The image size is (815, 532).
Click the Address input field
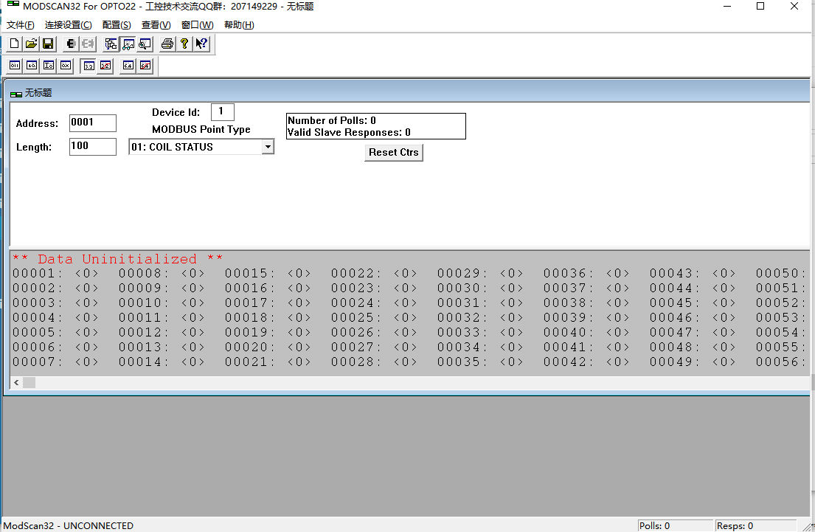pos(92,123)
